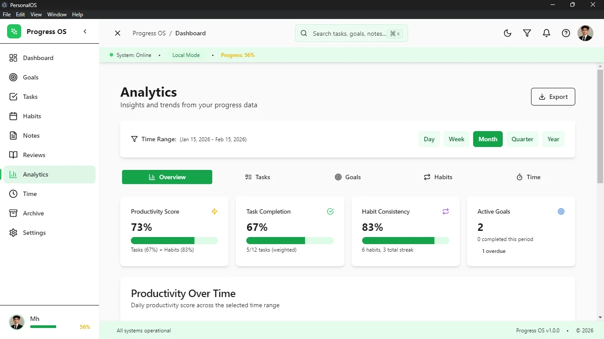604x339 pixels.
Task: Open Settings in the sidebar
Action: pos(50,233)
